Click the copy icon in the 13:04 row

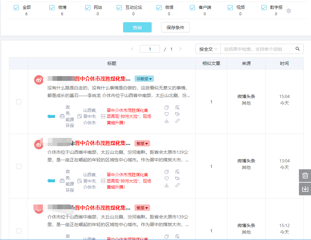(x=167, y=172)
